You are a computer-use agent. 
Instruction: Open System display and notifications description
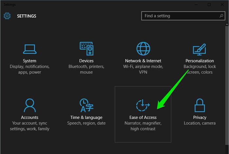pos(30,69)
